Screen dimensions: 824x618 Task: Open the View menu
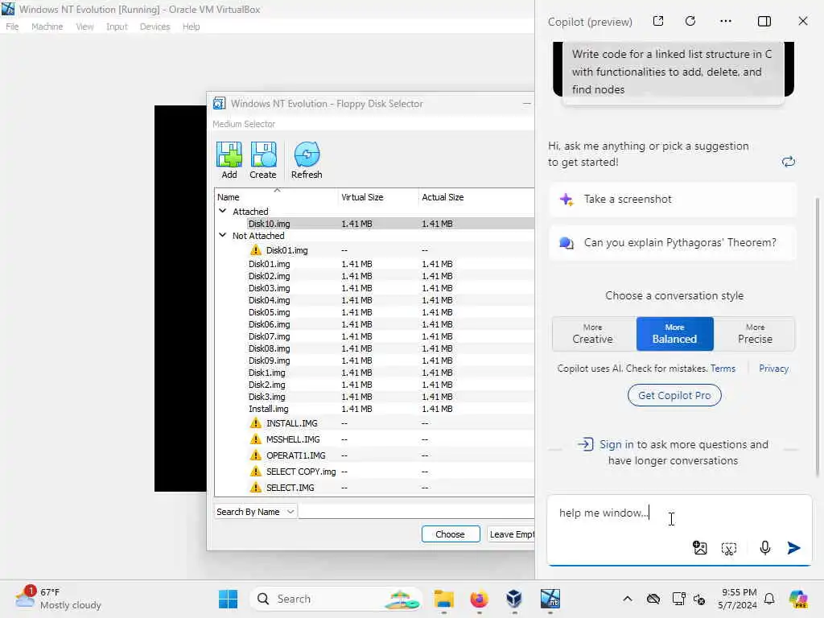(84, 27)
